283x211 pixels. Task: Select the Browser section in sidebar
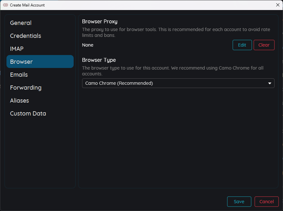40,62
